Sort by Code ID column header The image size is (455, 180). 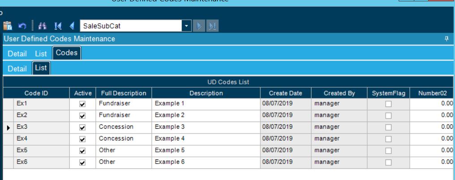[36, 93]
